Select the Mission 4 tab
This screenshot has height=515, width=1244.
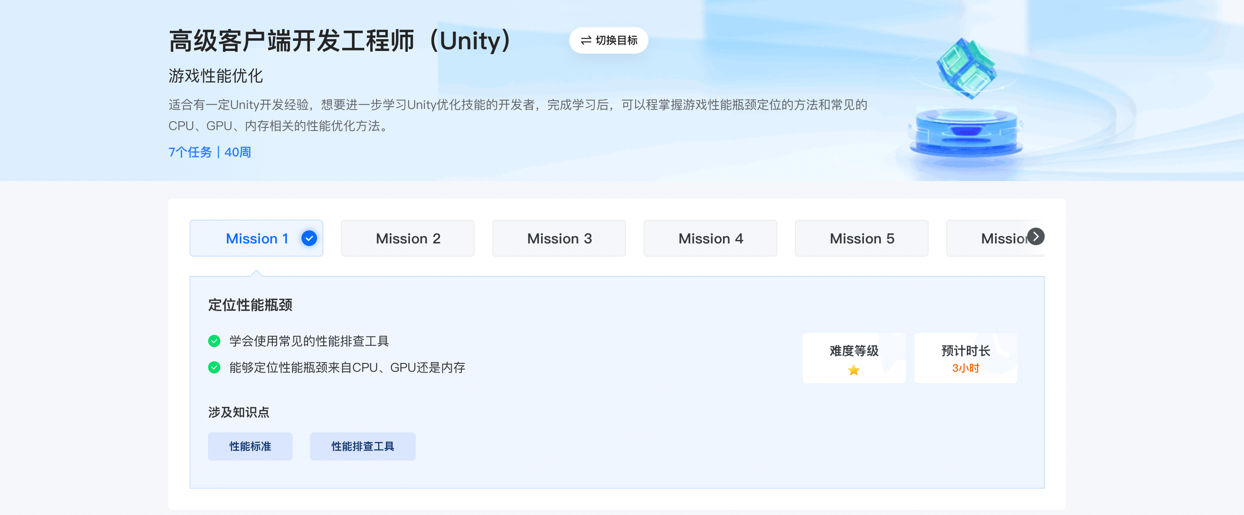click(x=710, y=238)
